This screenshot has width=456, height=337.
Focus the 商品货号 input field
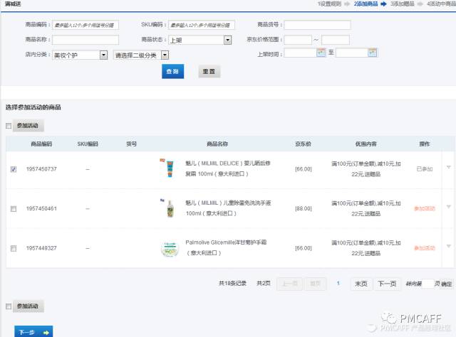pyautogui.click(x=317, y=25)
